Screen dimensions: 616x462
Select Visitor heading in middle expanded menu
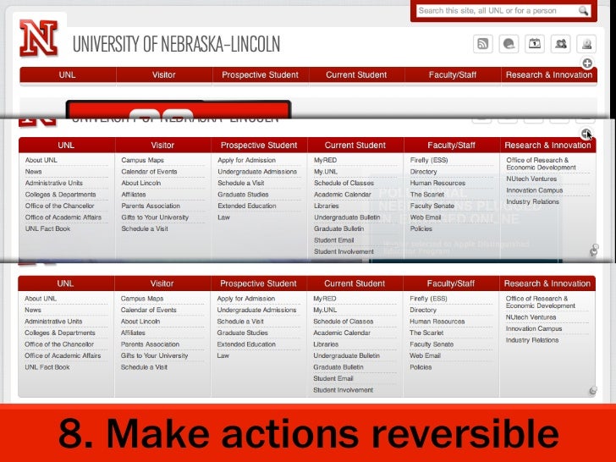pos(162,145)
